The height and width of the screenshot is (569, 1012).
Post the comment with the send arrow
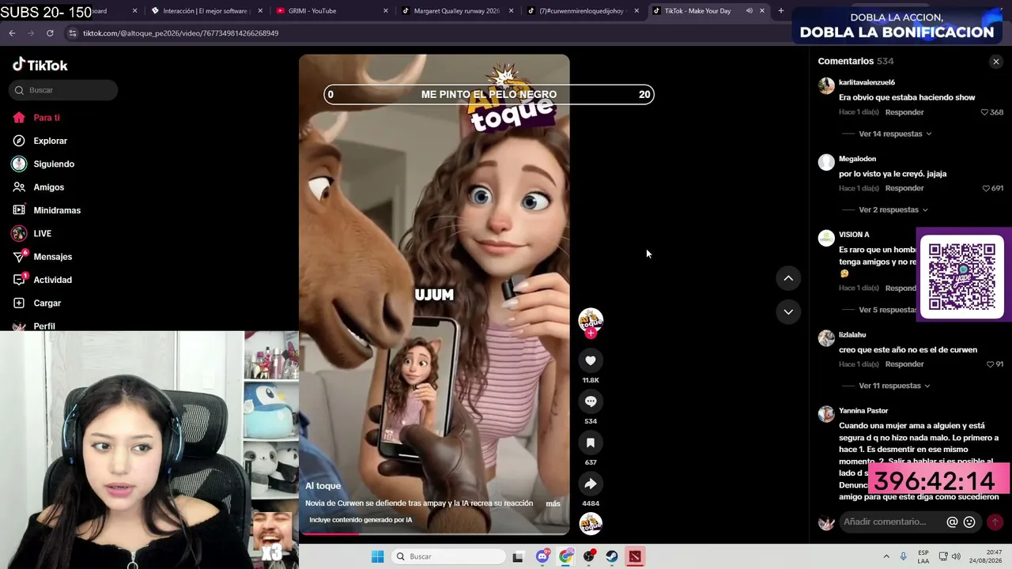click(995, 522)
